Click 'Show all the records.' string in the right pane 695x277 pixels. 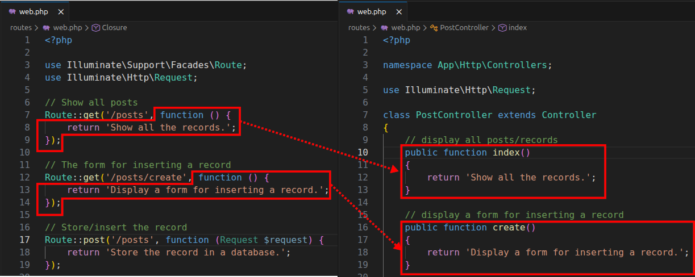[x=528, y=177]
